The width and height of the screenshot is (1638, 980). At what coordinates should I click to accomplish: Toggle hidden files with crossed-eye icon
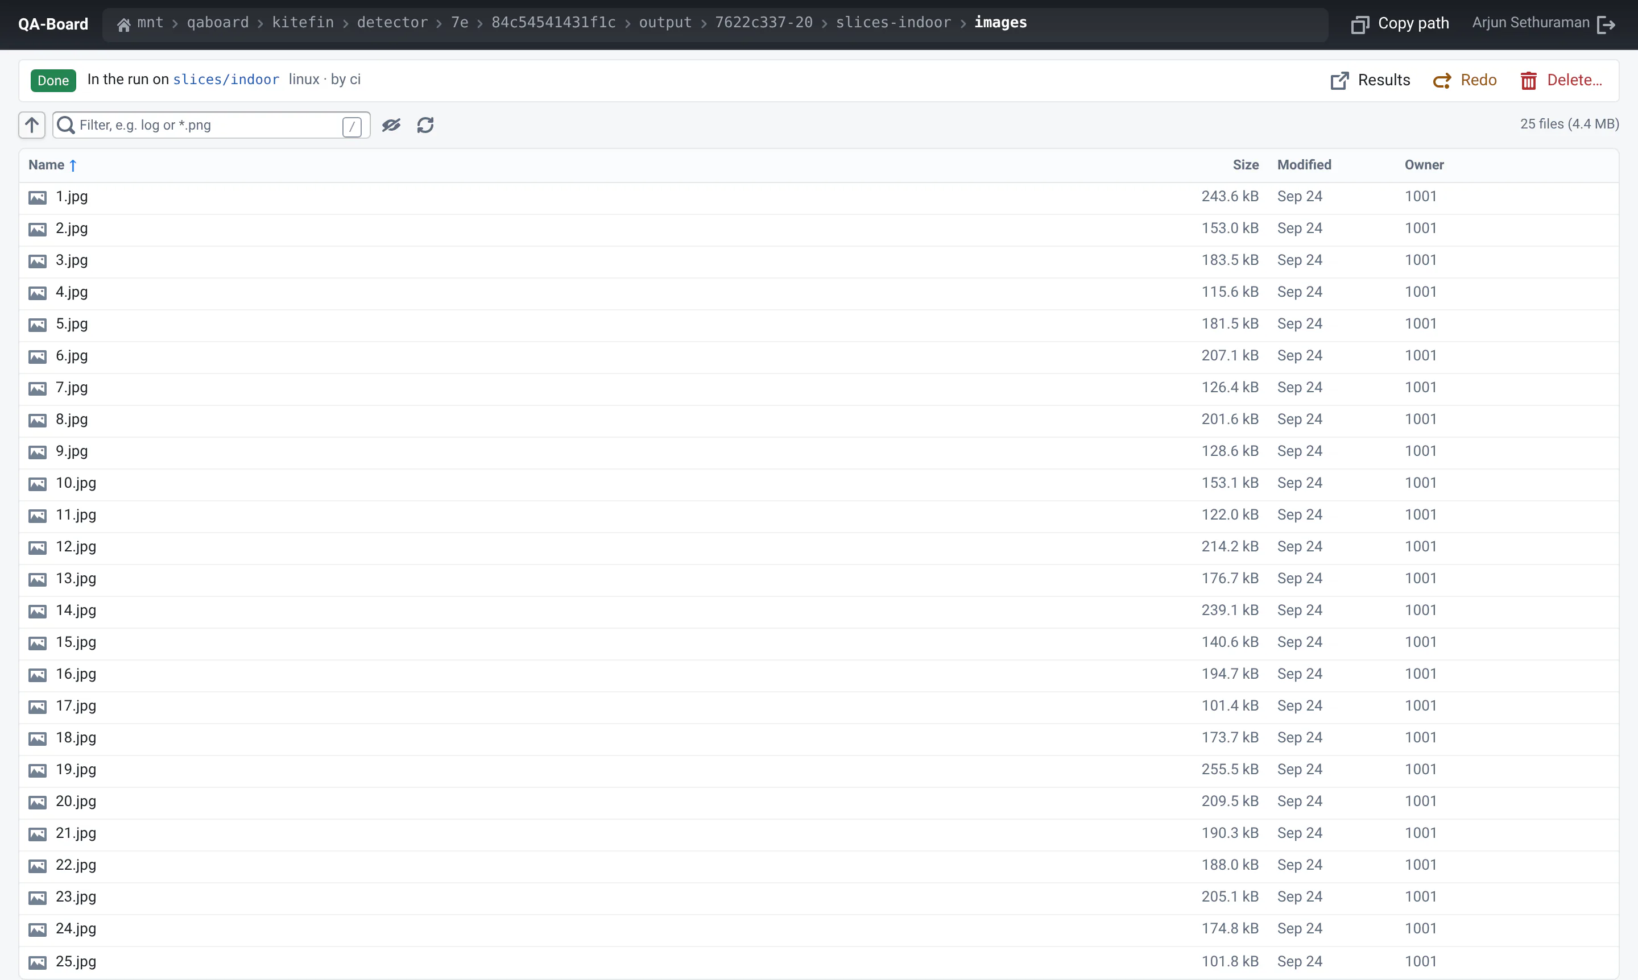[x=391, y=125]
